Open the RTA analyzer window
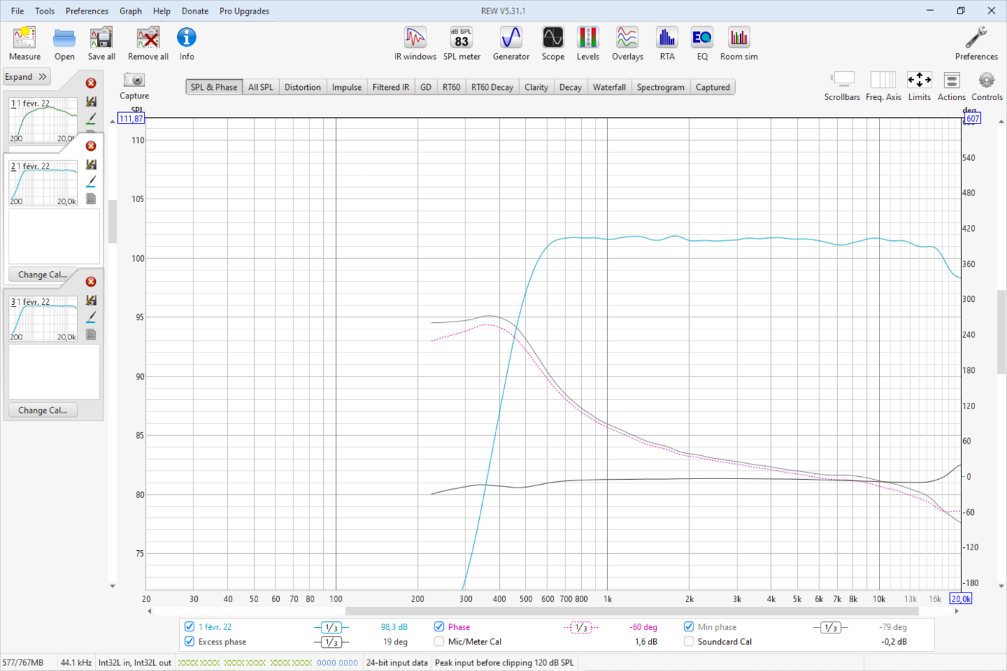 667,38
